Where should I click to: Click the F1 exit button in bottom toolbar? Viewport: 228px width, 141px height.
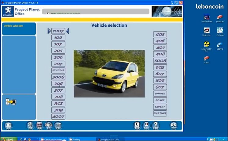pyautogui.click(x=8, y=126)
